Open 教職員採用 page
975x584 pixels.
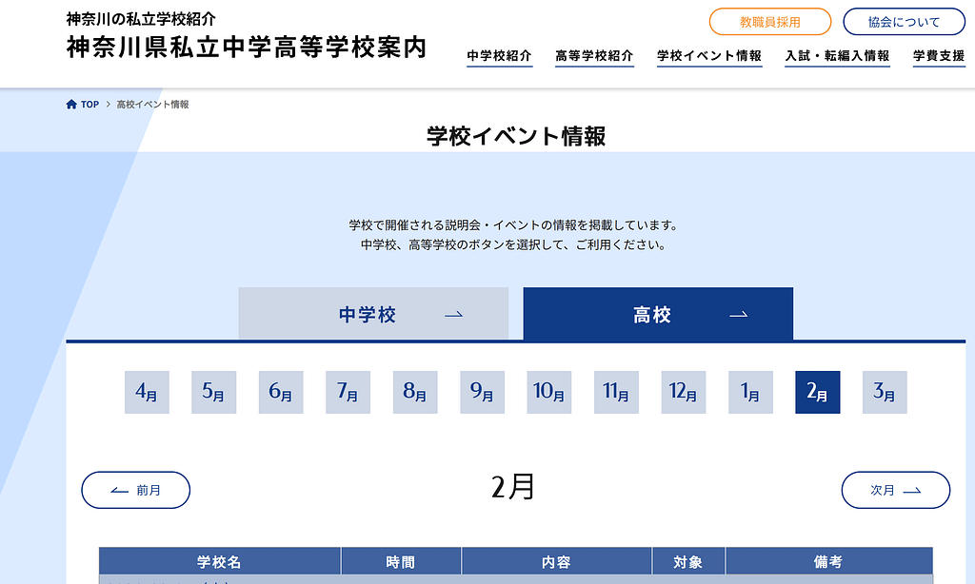tap(769, 22)
